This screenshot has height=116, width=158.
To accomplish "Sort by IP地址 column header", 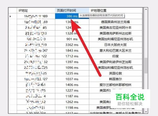I will point(36,10).
